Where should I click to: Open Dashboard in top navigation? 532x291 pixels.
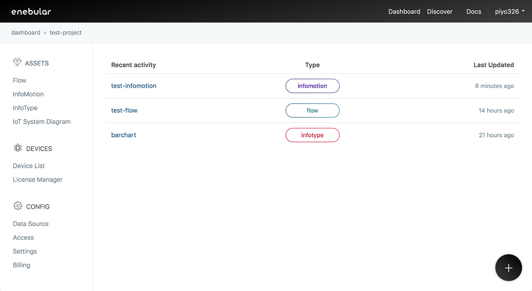click(404, 12)
